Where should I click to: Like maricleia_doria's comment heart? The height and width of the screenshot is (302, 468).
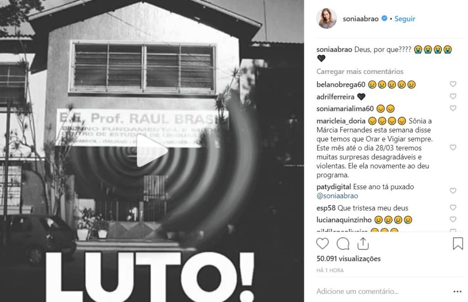453,148
